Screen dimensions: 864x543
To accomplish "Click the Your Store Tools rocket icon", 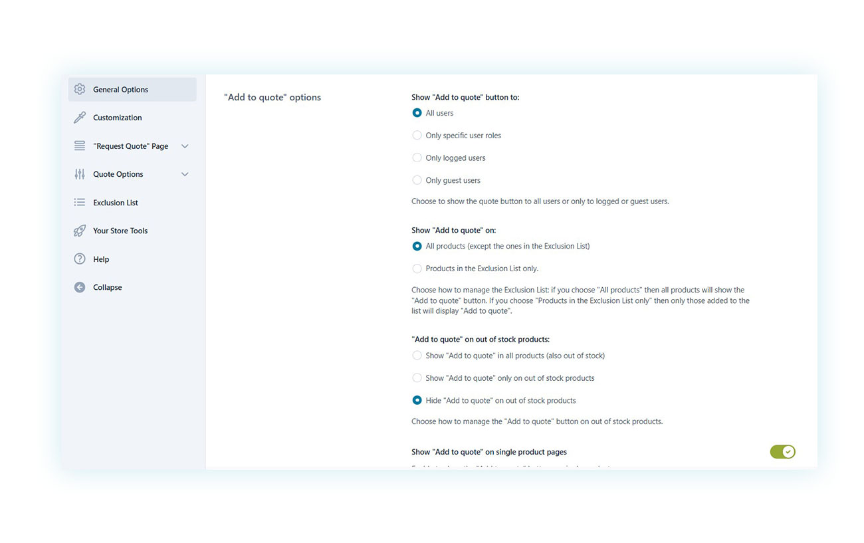I will (80, 231).
